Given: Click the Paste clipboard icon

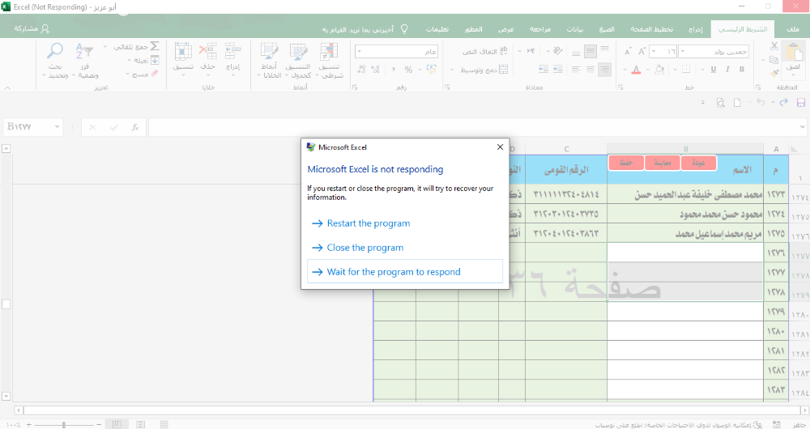Looking at the screenshot, I should pos(793,53).
